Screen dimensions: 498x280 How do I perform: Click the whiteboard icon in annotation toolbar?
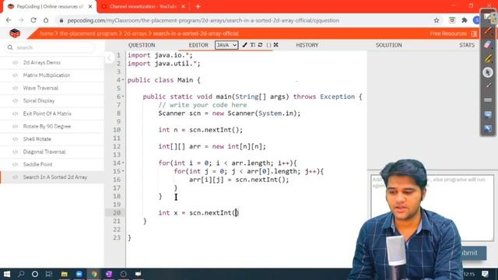tap(488, 114)
